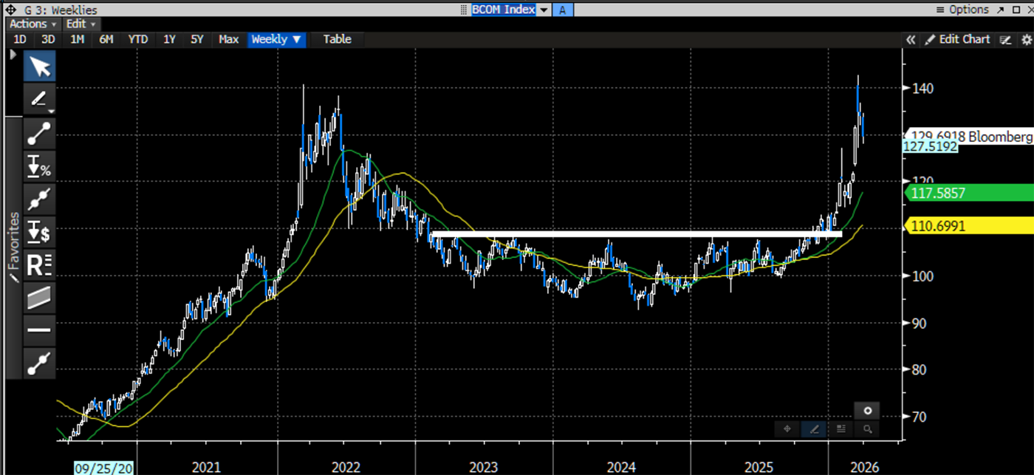This screenshot has height=475, width=1034.
Task: Open the Weekly periodicity dropdown
Action: pos(276,39)
